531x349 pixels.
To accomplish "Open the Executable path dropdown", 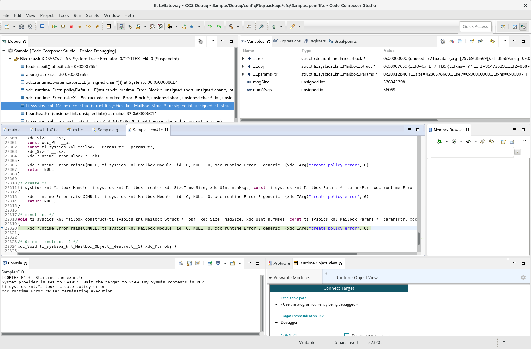I will [276, 304].
